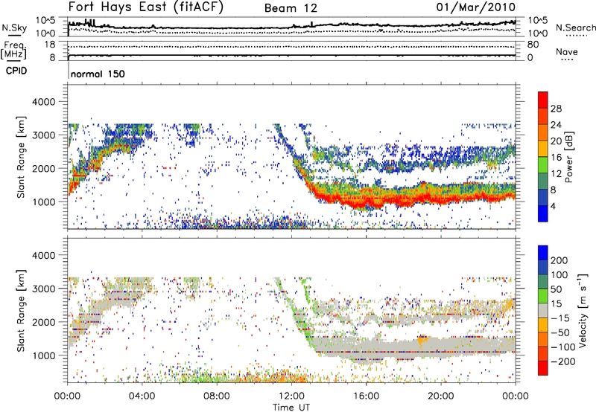Click the 12–16 dB green Power colorbar segment
Viewport: 596px width, 412px height.
coord(543,165)
